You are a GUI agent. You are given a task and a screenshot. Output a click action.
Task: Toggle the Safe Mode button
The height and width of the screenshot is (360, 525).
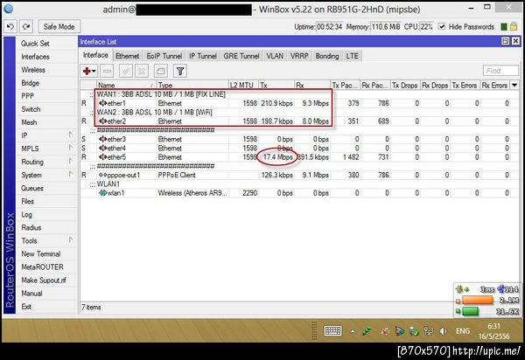coord(59,27)
